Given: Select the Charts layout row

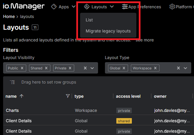Looking at the screenshot, I should pos(99,110).
